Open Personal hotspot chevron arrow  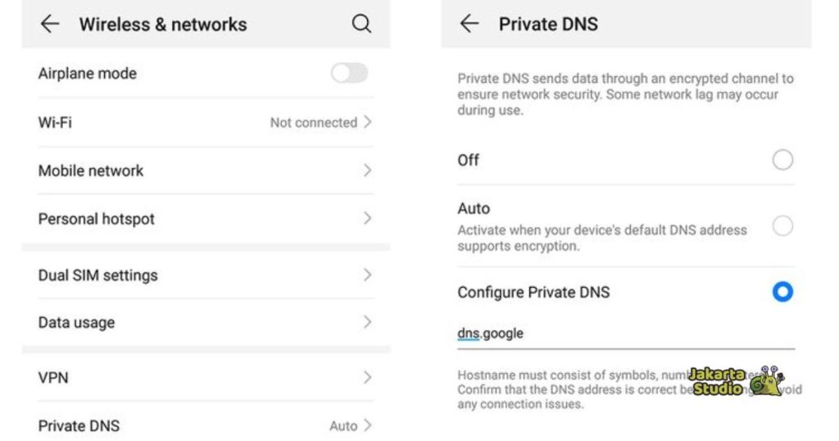click(x=367, y=219)
